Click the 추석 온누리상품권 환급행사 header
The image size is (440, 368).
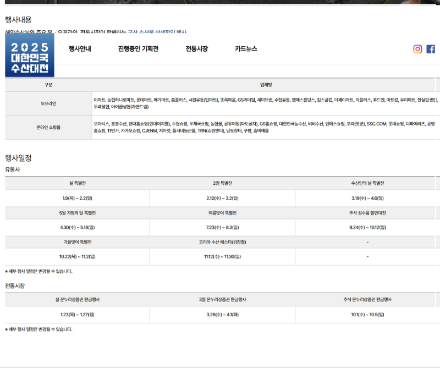[367, 299]
